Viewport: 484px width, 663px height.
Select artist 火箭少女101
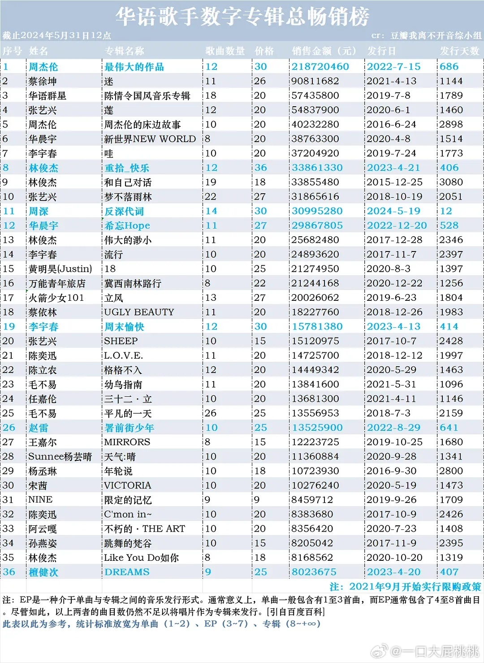point(56,298)
